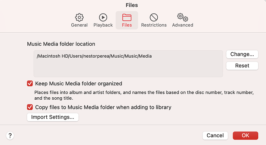Go to the Restrictions tab label
The width and height of the screenshot is (266, 145).
pyautogui.click(x=154, y=25)
